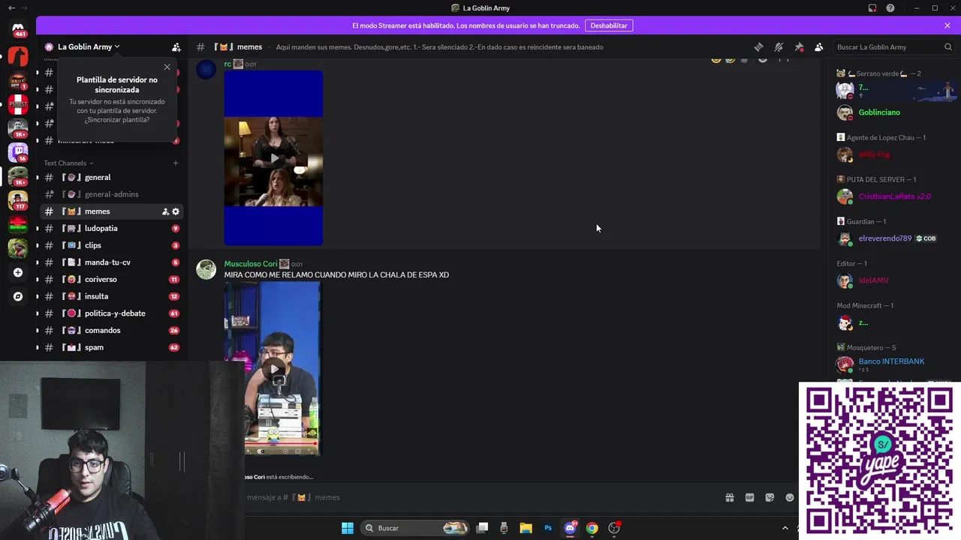Open Goblinciano in the member list
The image size is (961, 540).
[879, 112]
